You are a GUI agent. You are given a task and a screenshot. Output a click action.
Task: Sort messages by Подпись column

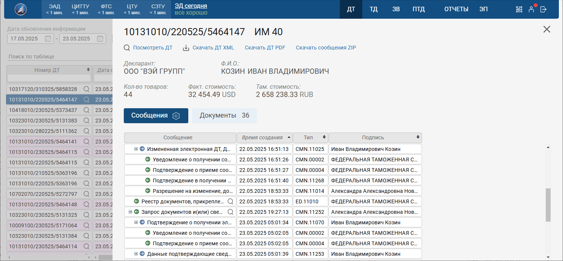[375, 137]
